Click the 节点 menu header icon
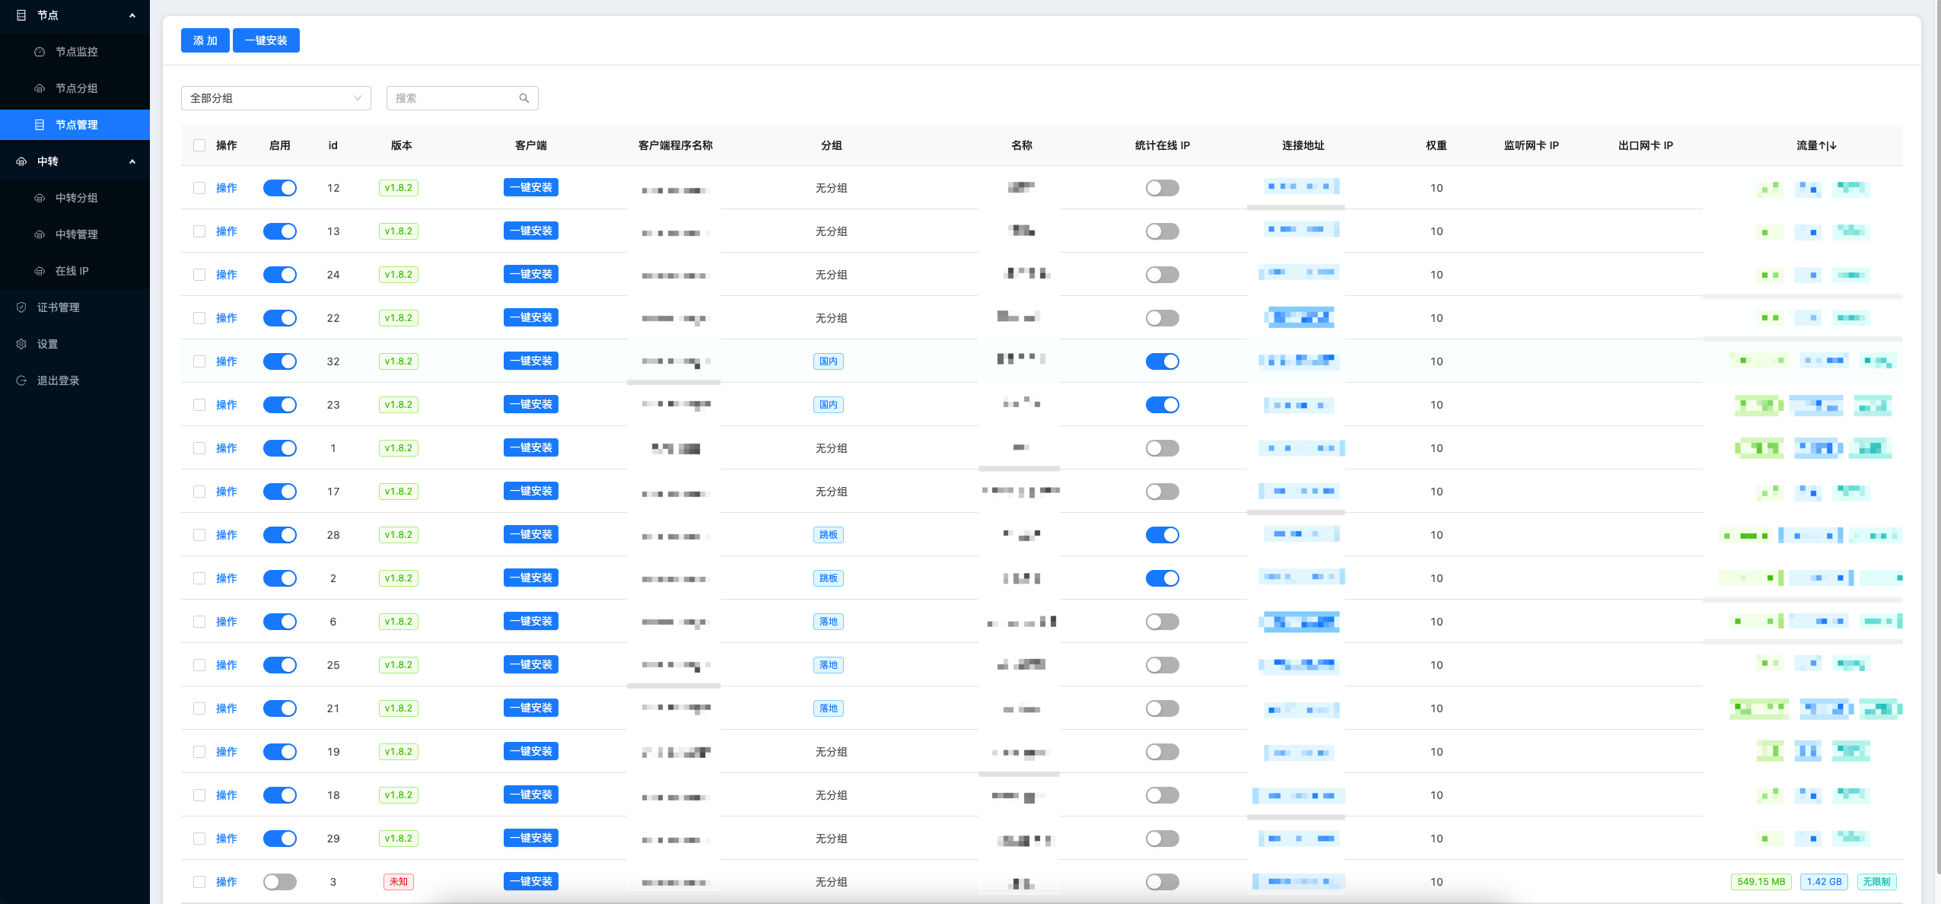Screen dimensions: 1941x904 tap(21, 15)
